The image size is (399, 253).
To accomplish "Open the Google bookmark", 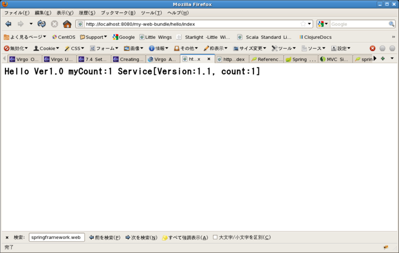I will coord(124,37).
